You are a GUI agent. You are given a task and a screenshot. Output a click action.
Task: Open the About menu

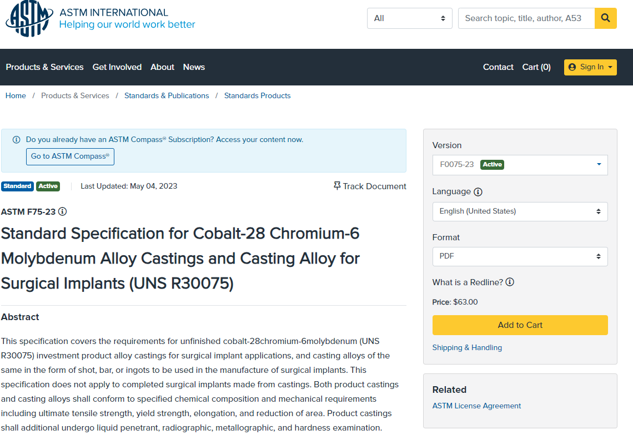[x=162, y=67]
